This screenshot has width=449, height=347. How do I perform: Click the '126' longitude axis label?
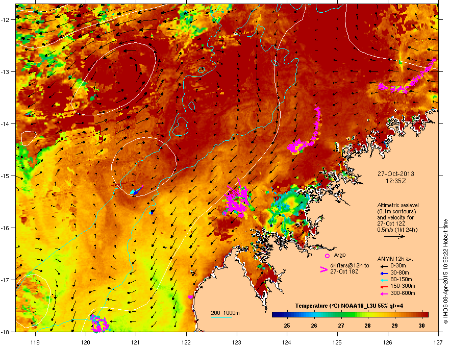click(x=388, y=342)
